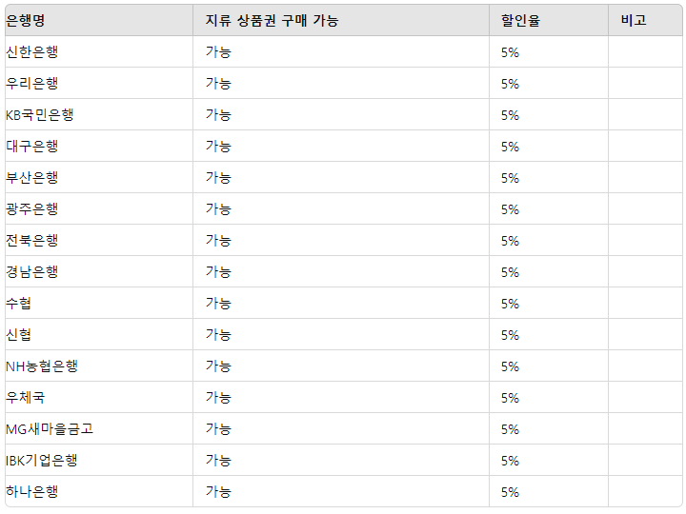Click the 광주은행 entry
Viewport: 686px width, 514px height.
(x=32, y=209)
